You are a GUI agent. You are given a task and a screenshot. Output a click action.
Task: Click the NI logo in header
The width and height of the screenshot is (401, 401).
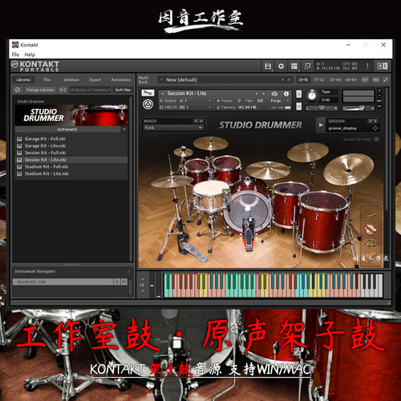pyautogui.click(x=383, y=66)
